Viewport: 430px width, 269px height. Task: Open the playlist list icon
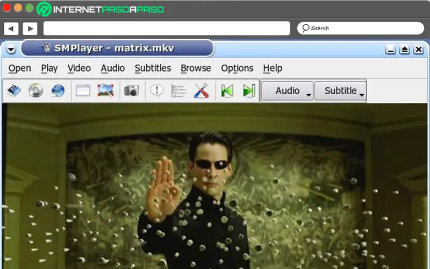point(178,90)
